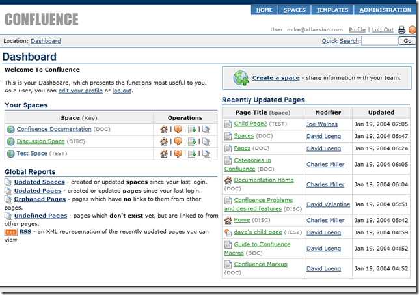This screenshot has height=295, width=419.
Task: Click orange comment icon in Test Space row
Action: [x=178, y=154]
